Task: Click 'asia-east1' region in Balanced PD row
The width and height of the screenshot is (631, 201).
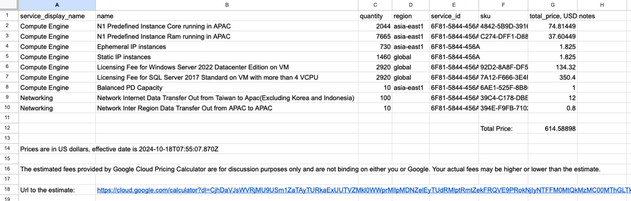Action: 410,88
